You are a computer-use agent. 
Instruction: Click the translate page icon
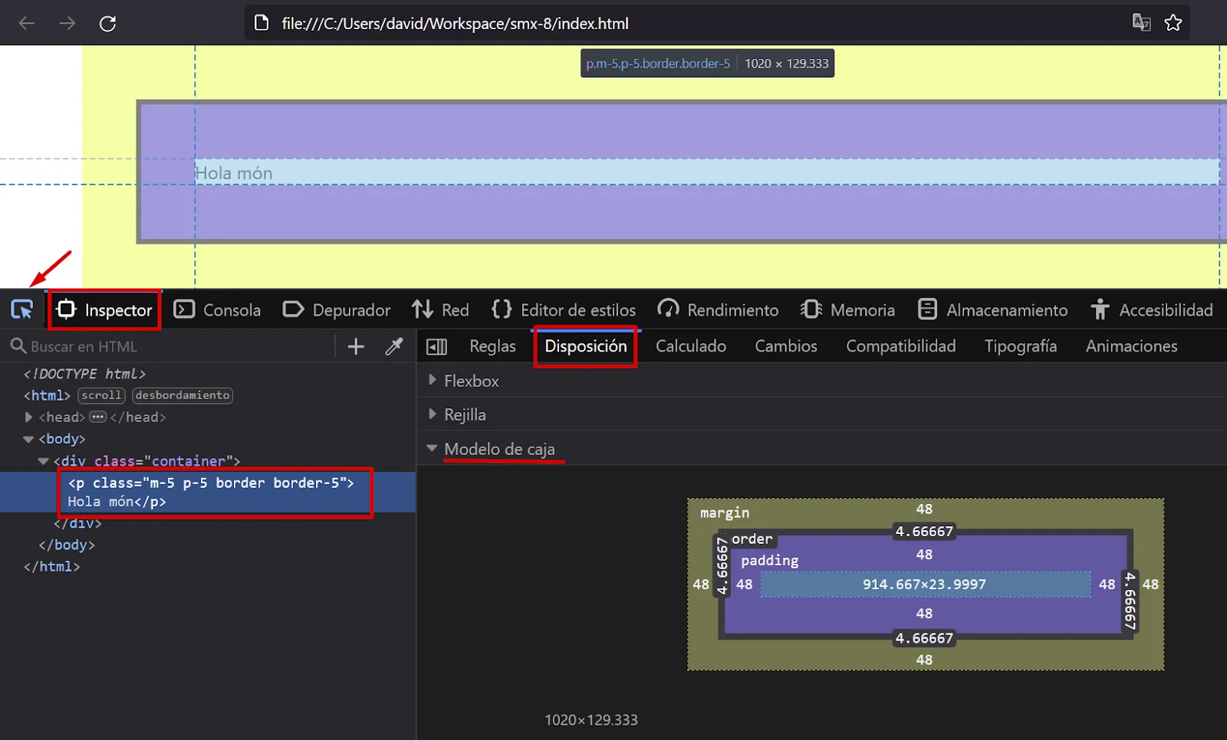tap(1141, 23)
